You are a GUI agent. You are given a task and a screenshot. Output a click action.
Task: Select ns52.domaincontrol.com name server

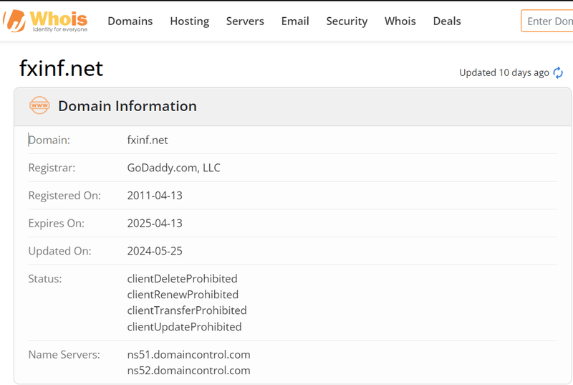188,371
